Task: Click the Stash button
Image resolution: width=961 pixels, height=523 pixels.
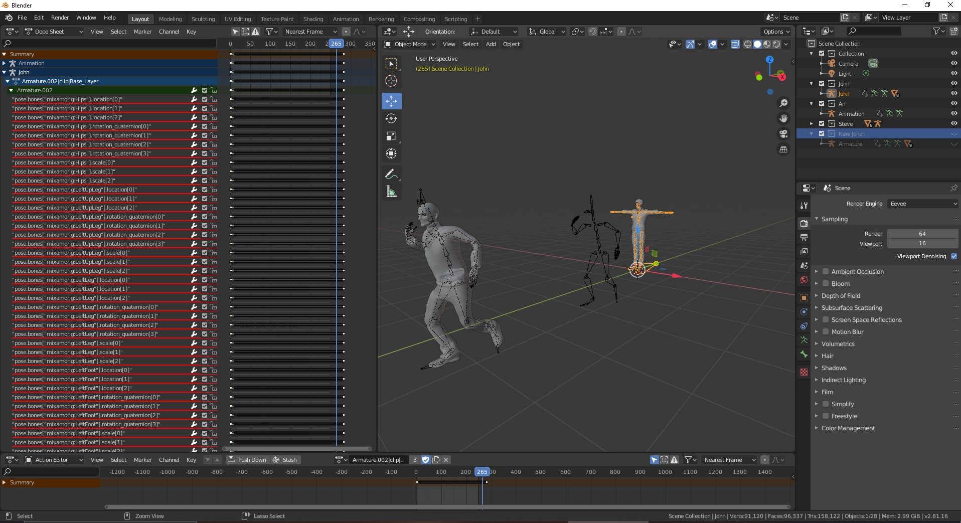Action: [x=285, y=460]
